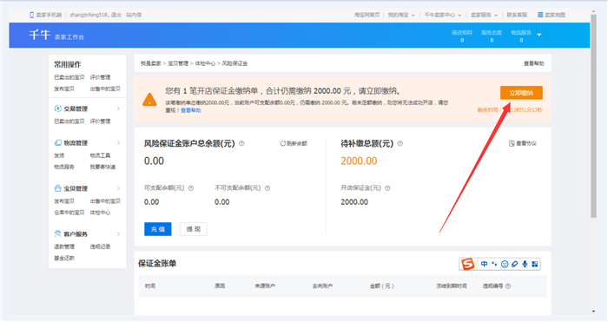Toggle the 中 Chinese mode on the Sogou toolbar

(485, 264)
